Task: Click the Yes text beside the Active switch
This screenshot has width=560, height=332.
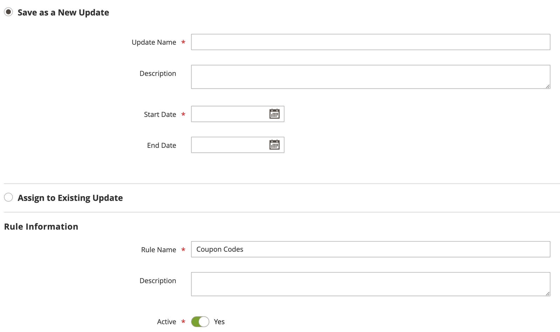Action: [219, 322]
